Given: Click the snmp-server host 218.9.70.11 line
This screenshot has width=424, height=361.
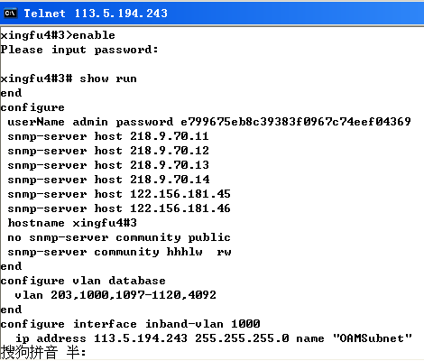Looking at the screenshot, I should click(108, 136).
